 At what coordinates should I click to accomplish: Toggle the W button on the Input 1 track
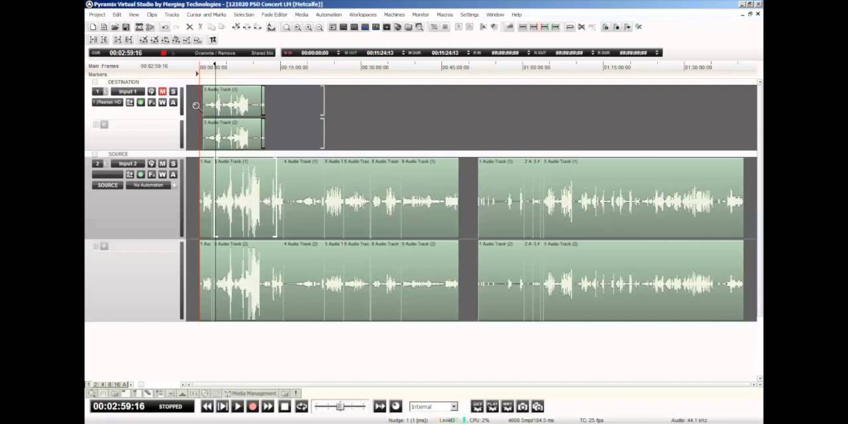[162, 102]
